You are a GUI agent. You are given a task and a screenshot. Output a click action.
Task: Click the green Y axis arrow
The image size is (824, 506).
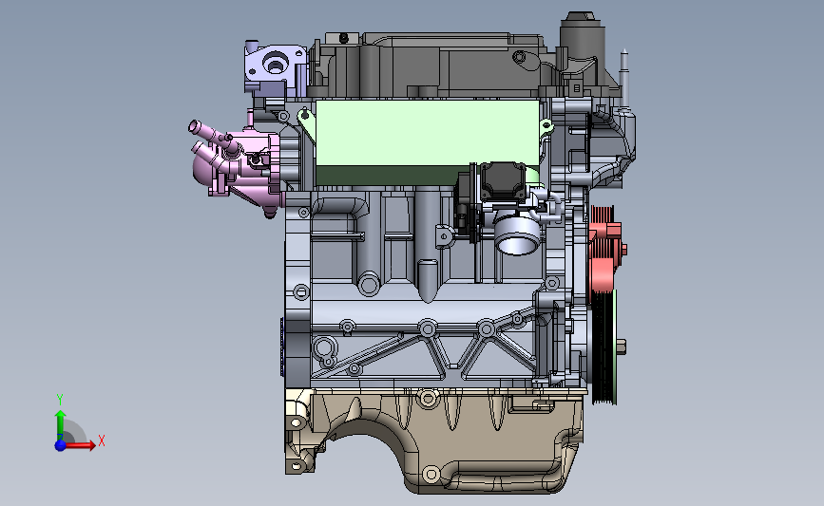(x=61, y=425)
